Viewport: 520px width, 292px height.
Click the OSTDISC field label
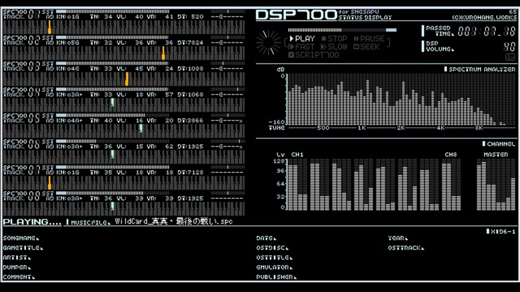(272, 248)
